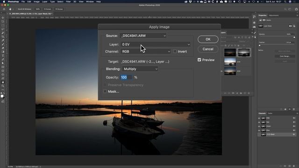The image size is (299, 168).
Task: Select the Path Selection tool
Action: coord(3,63)
